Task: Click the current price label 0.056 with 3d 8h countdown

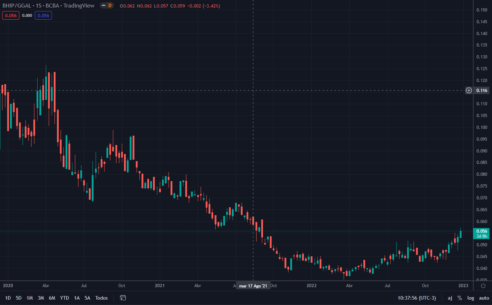Action: (x=481, y=233)
